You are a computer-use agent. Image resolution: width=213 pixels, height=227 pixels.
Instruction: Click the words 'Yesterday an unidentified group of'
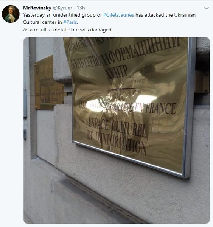pos(62,15)
